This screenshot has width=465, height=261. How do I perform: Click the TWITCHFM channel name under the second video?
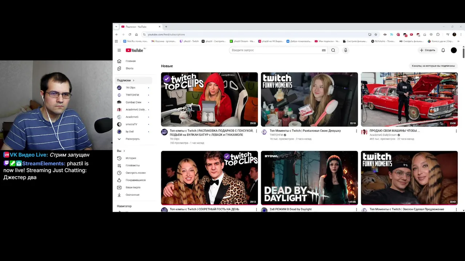tap(276, 135)
